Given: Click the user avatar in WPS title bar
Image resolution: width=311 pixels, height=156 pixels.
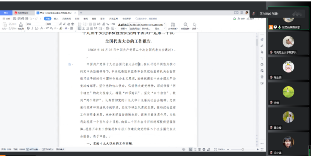Looking at the screenshot, I should (x=247, y=13).
